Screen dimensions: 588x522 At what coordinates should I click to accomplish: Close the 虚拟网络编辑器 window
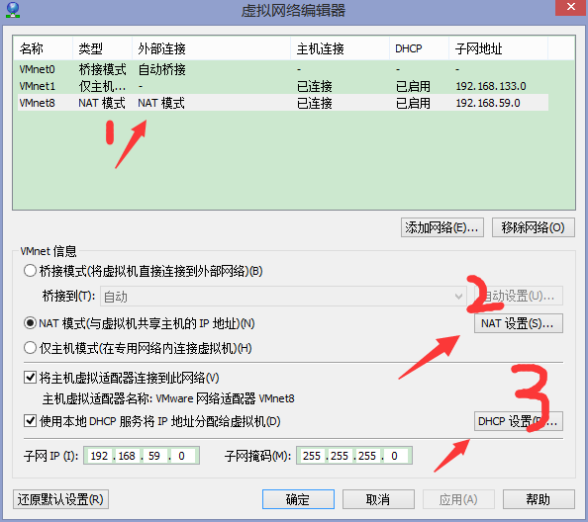(571, 7)
